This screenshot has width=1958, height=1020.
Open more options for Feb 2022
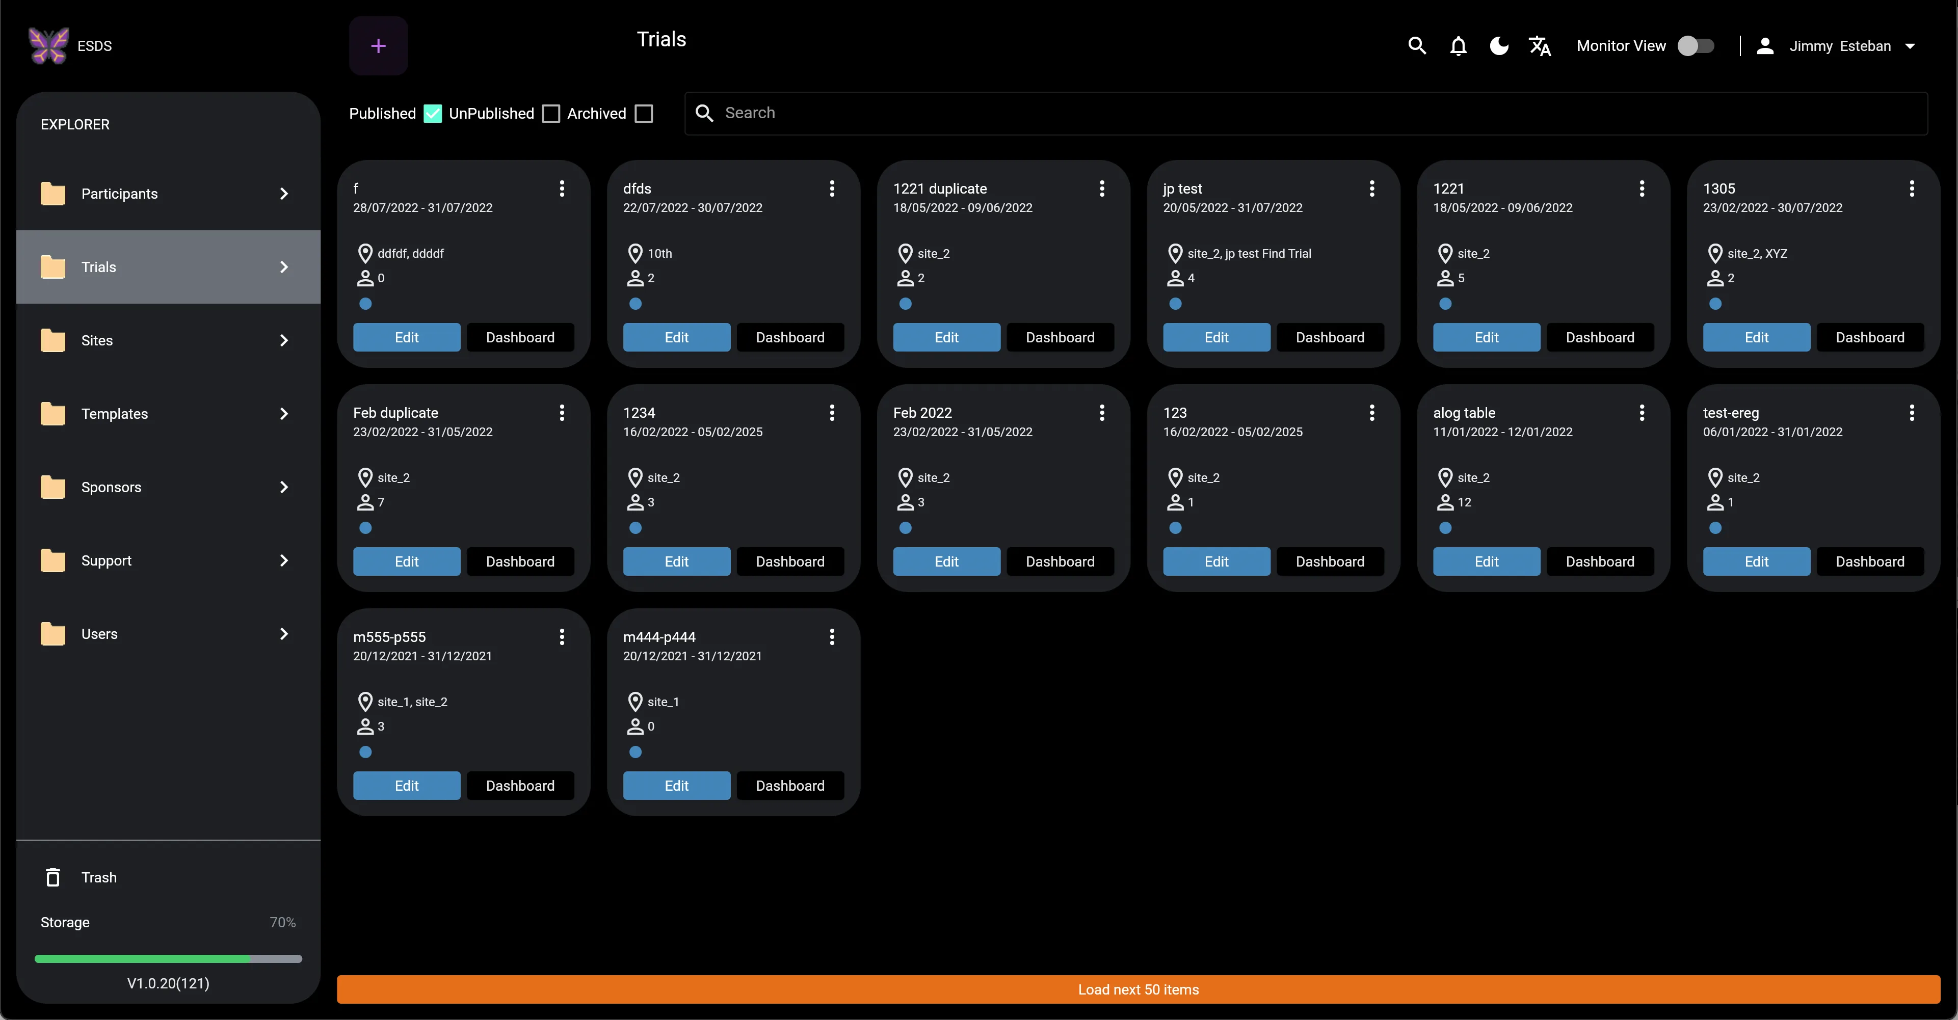[x=1101, y=413]
